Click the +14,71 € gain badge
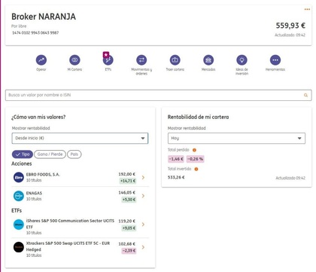The width and height of the screenshot is (316, 272). 128,181
